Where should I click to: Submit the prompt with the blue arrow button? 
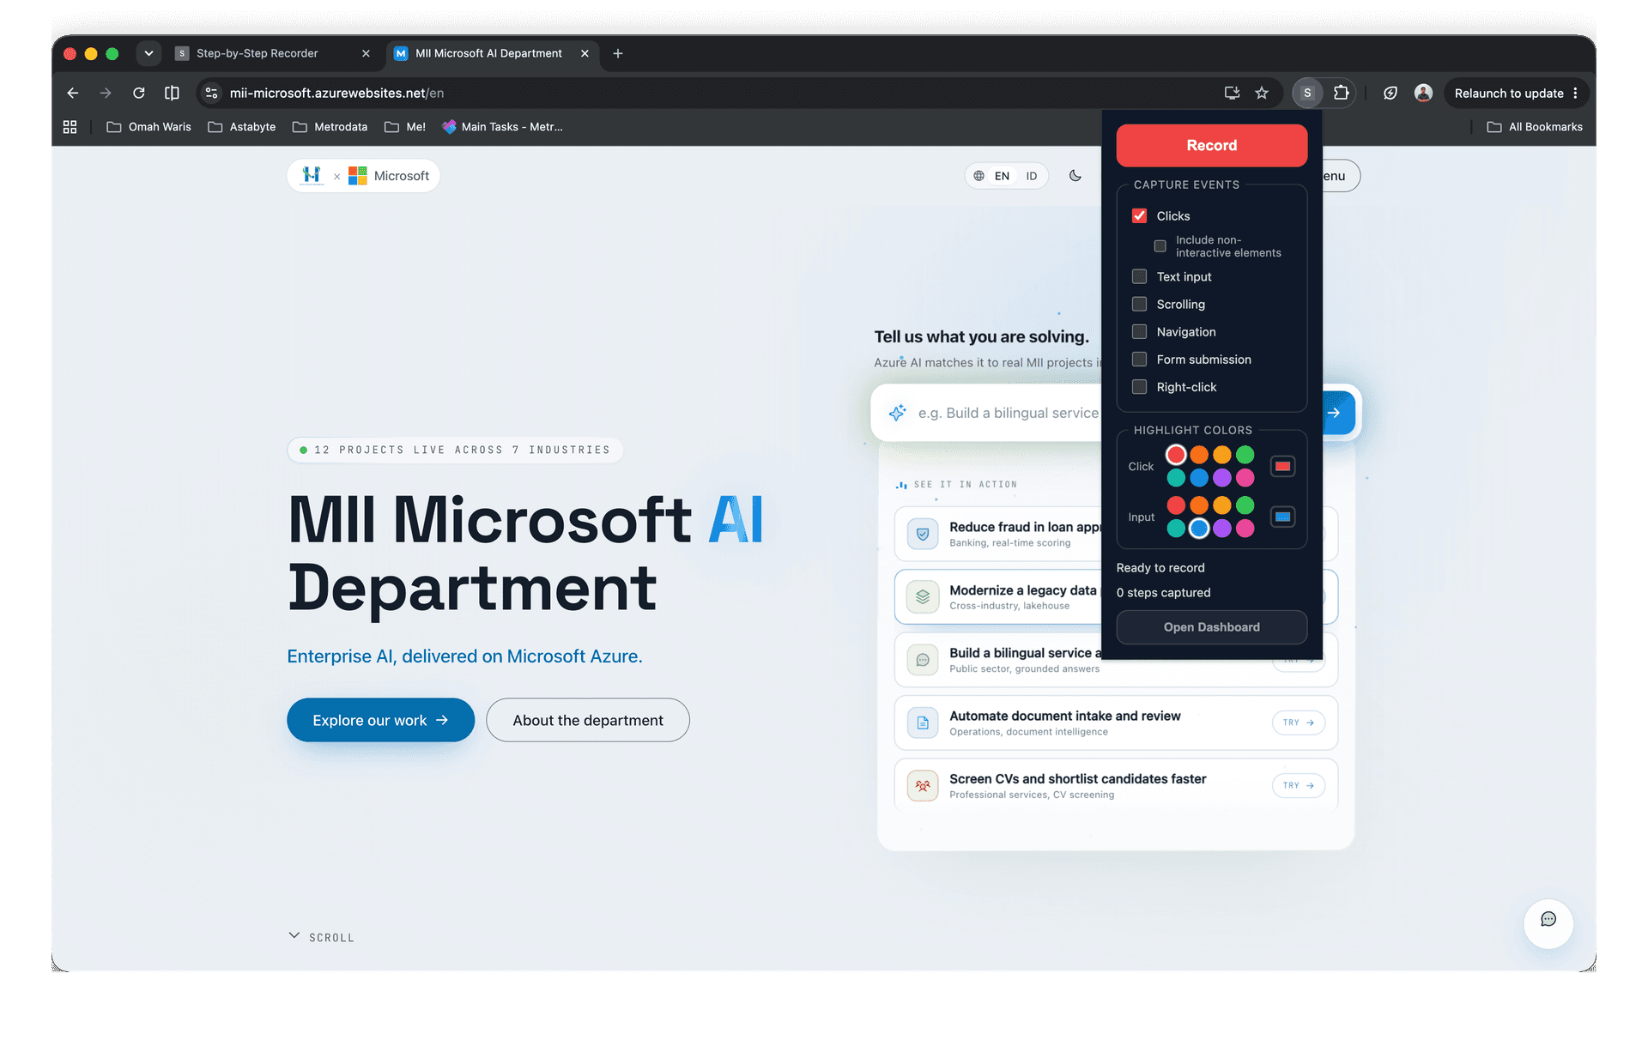[x=1336, y=413]
